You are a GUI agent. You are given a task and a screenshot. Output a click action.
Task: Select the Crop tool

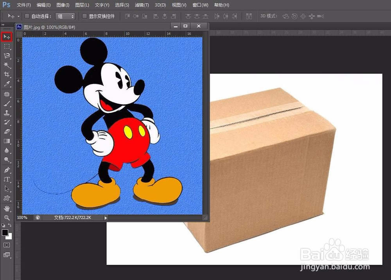pyautogui.click(x=7, y=74)
